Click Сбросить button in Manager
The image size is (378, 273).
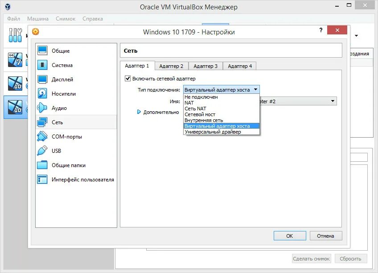(350, 259)
